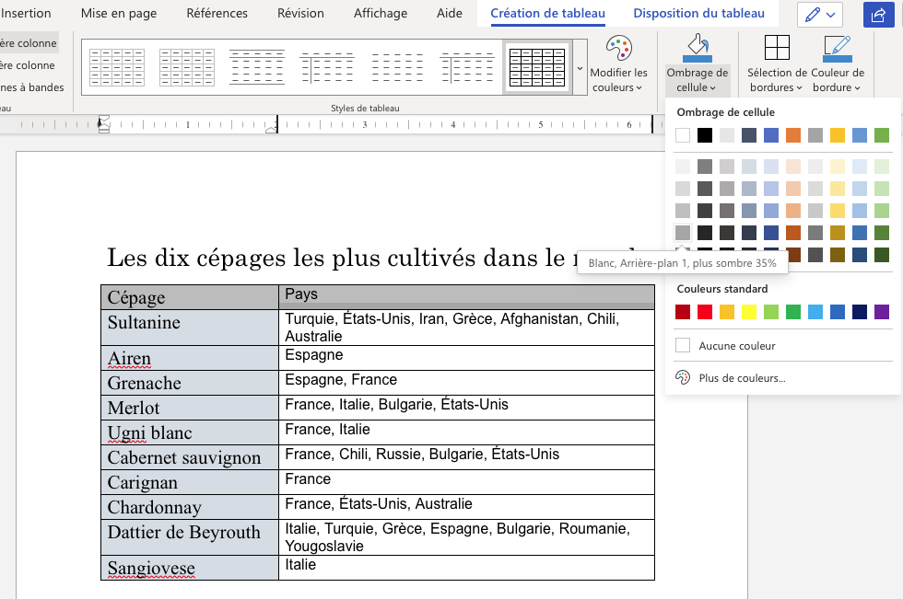The width and height of the screenshot is (903, 599).
Task: Toggle the 'ère colonne' option highlighted in gray
Action: (x=29, y=43)
